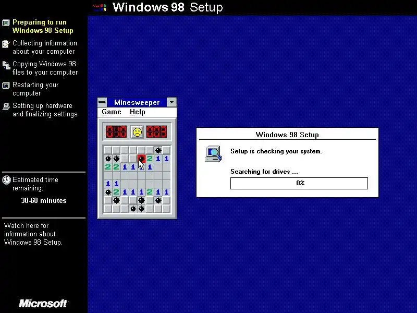Click "Setting up hardware and finalizing settings" step

[x=45, y=110]
